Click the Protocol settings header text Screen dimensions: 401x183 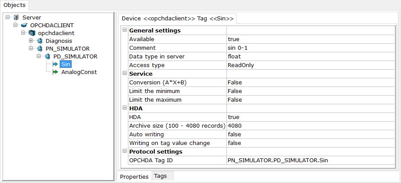click(156, 151)
